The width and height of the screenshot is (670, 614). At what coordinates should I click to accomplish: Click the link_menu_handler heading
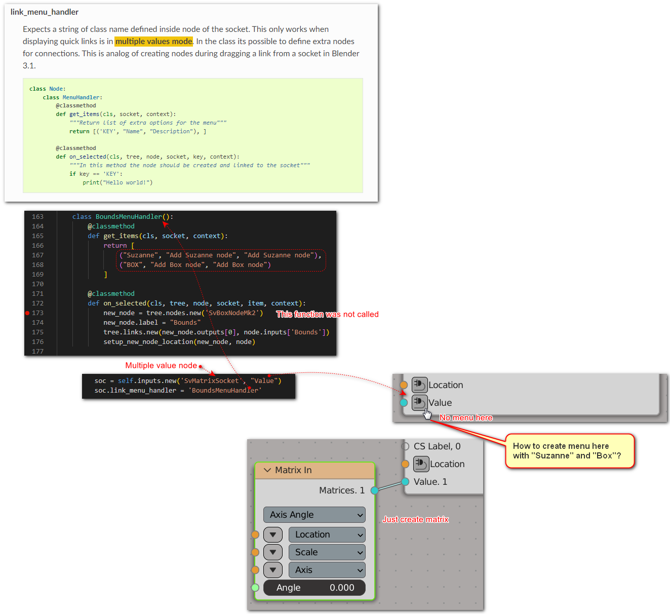tap(44, 12)
